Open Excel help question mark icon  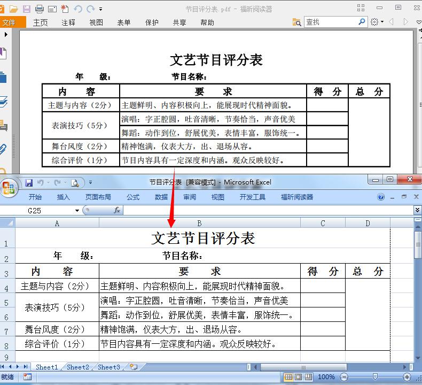pos(381,197)
